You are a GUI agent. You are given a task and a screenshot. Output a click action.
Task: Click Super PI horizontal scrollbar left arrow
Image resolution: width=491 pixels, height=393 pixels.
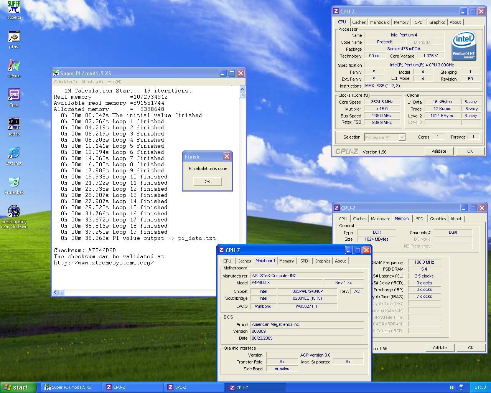[x=55, y=292]
